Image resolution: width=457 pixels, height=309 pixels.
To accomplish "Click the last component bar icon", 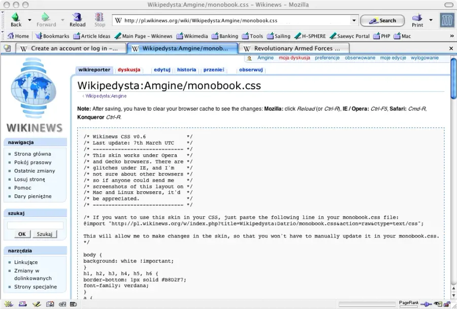I will (73, 304).
